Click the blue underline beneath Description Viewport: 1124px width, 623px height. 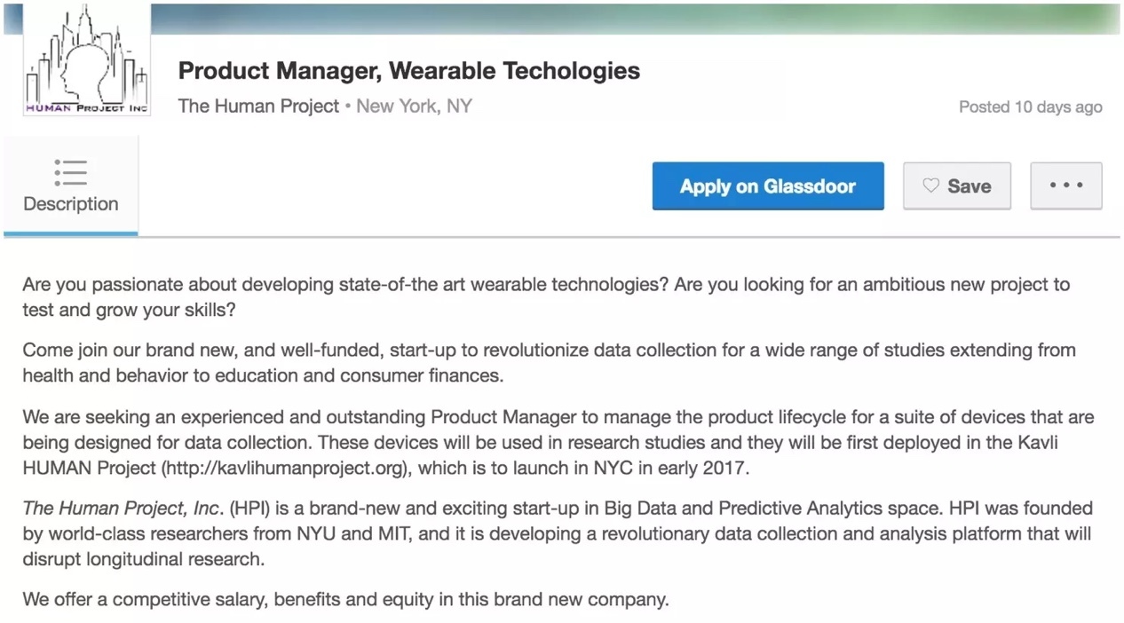(x=70, y=233)
